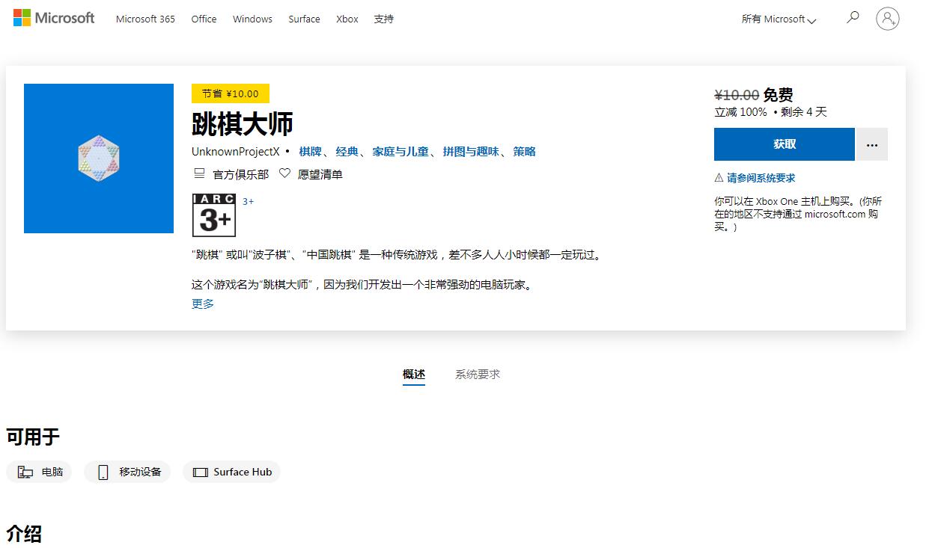Click the struck-through ¥10.00 price
The image size is (929, 548).
(737, 95)
